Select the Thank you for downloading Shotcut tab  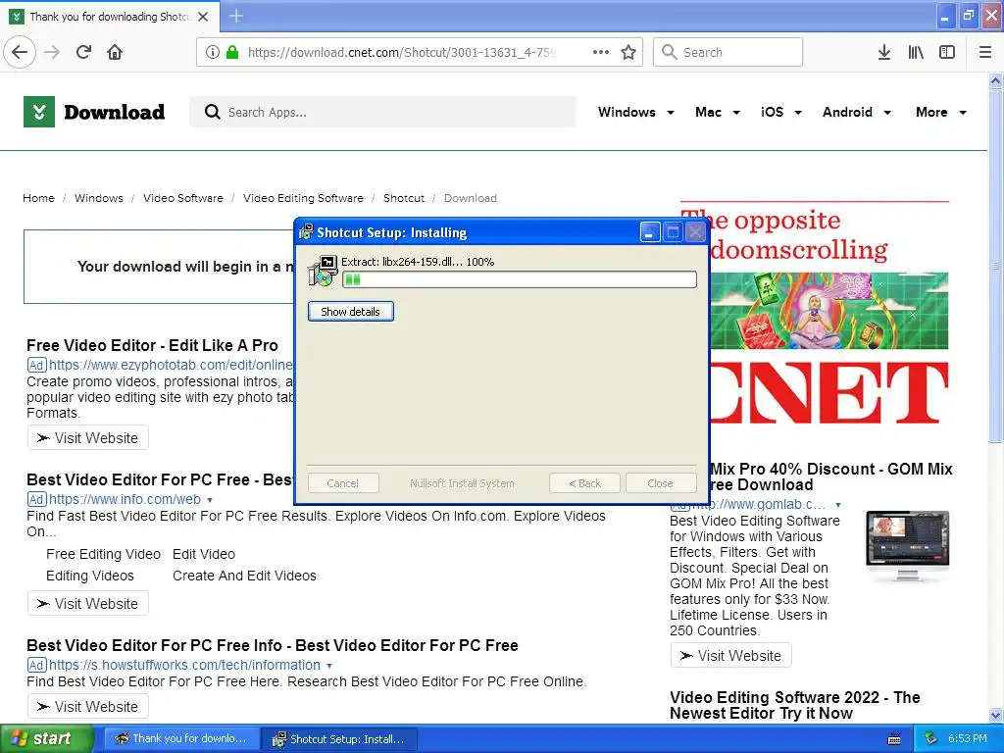pyautogui.click(x=110, y=17)
